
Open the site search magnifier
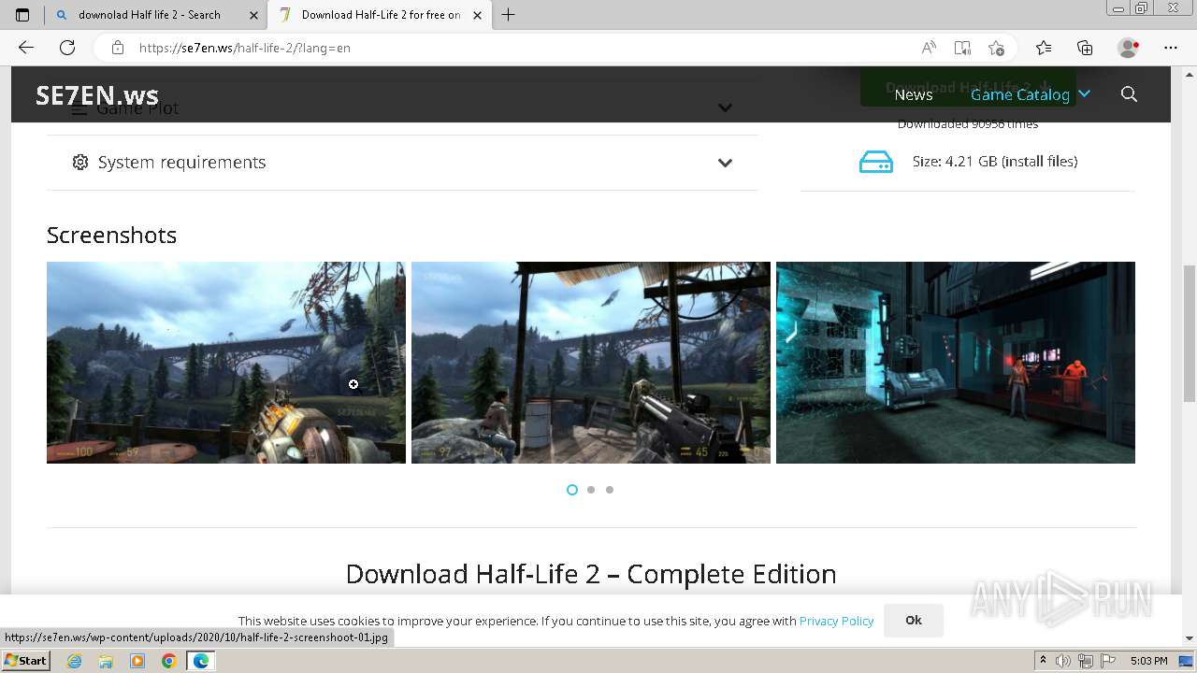tap(1129, 94)
